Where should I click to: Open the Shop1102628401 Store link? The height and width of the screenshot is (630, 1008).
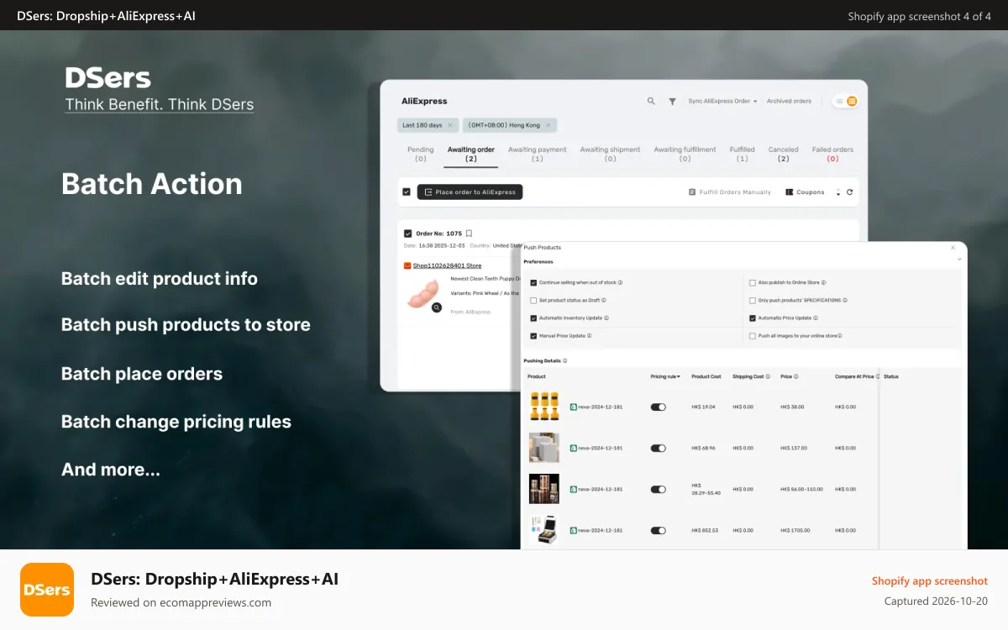[447, 265]
